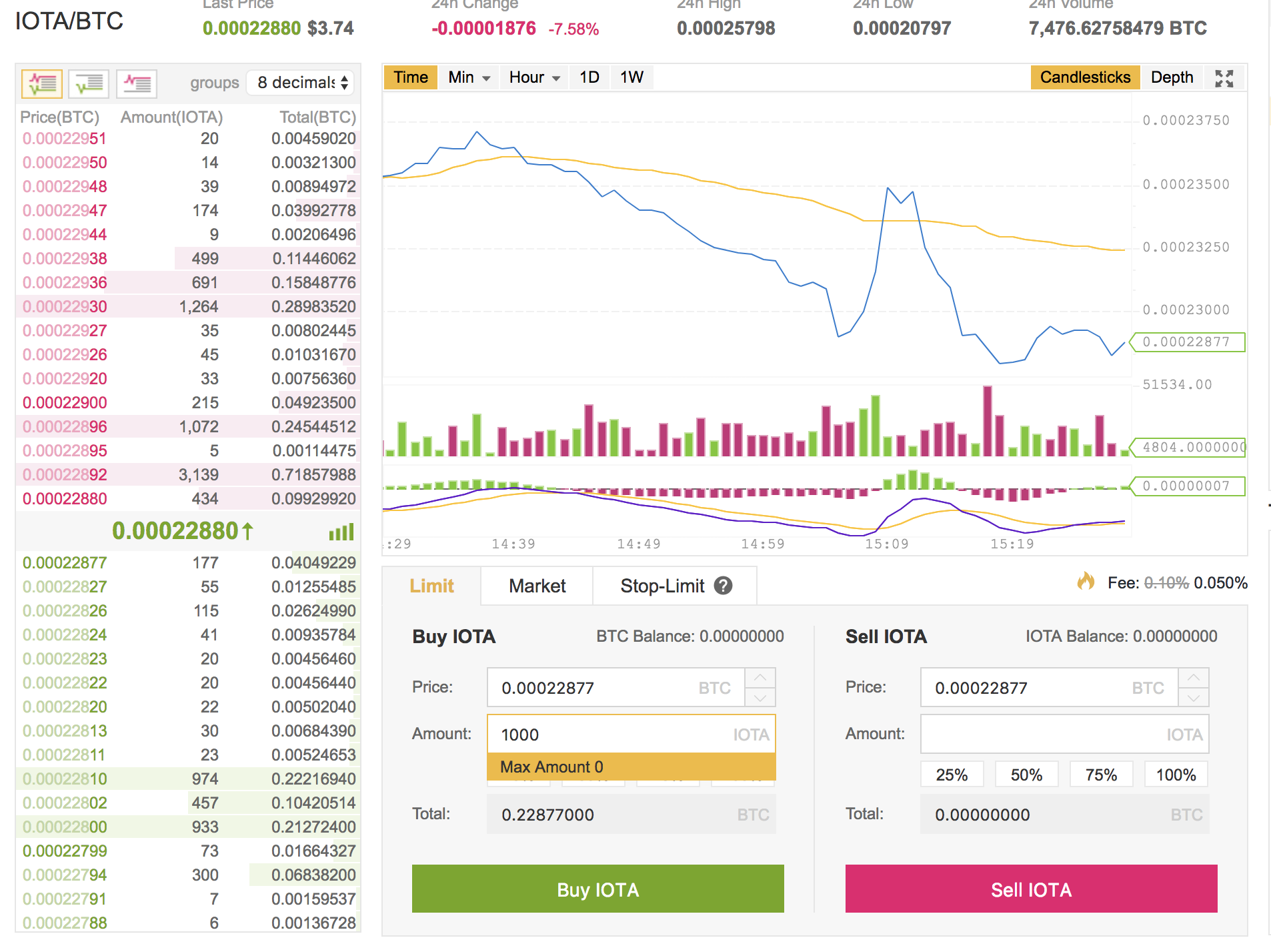Switch to Stop-Limit order tab
The width and height of the screenshot is (1271, 946).
[x=675, y=586]
